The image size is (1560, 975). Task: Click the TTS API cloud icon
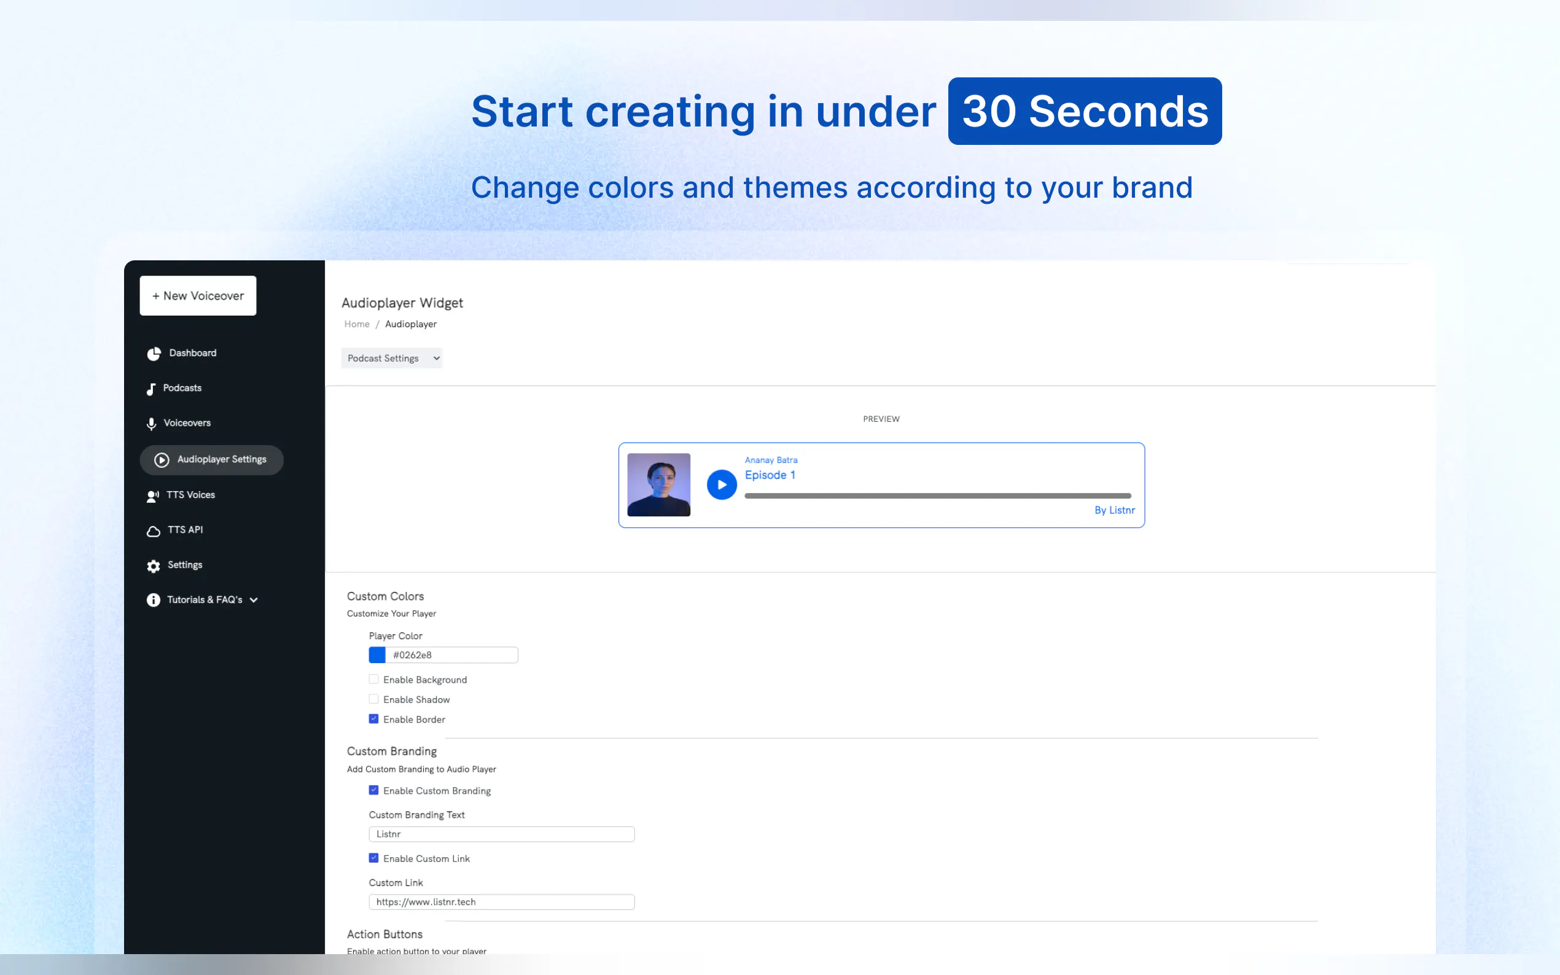(x=153, y=530)
